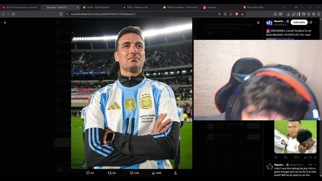Open page in app icon
322x181 pixels.
point(225,14)
